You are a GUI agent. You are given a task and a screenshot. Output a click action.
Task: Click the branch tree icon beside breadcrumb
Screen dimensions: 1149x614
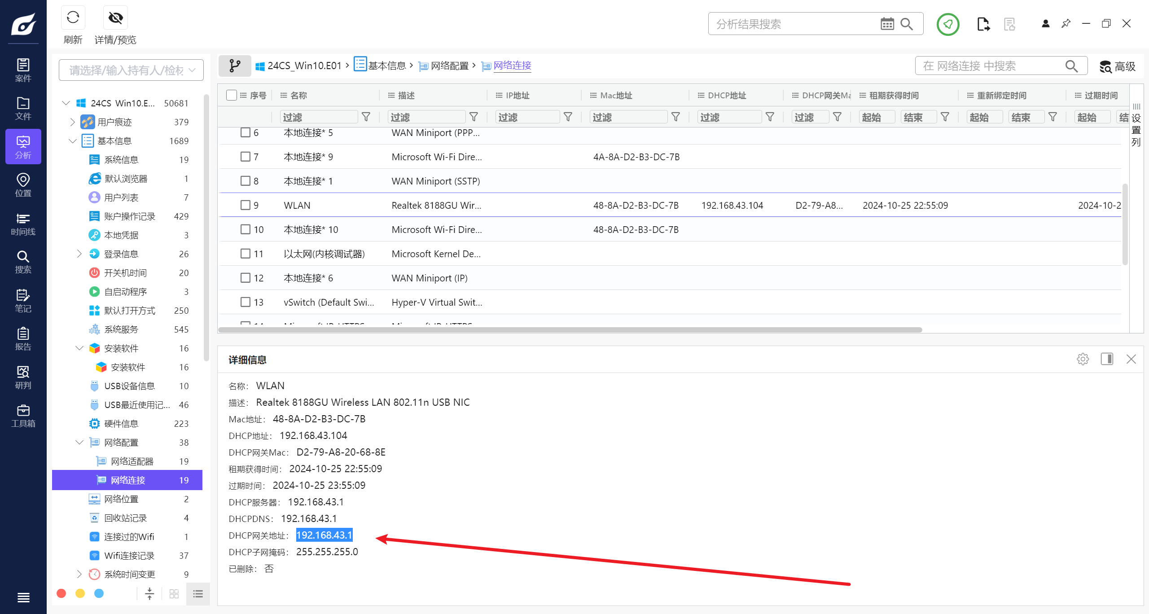[235, 66]
